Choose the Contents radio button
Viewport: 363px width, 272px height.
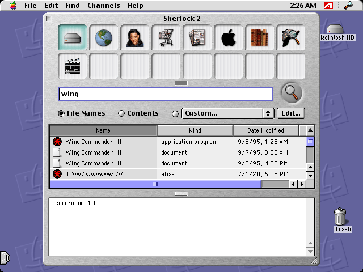click(121, 113)
